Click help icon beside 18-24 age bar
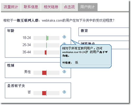Screen dimensions: 131x105 (x=64, y=37)
